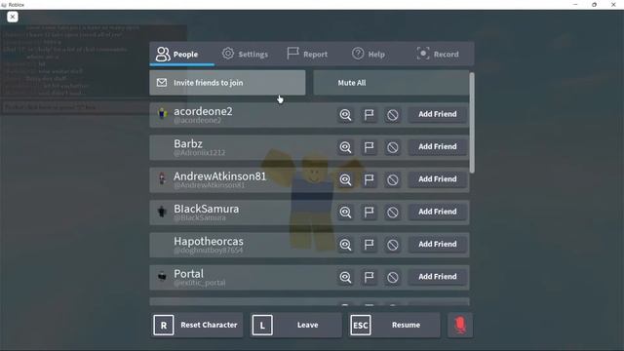
Task: Select BlackSamura's avatar thumbnail
Action: pos(162,212)
